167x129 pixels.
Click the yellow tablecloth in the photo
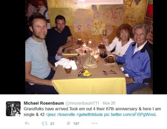point(89,86)
